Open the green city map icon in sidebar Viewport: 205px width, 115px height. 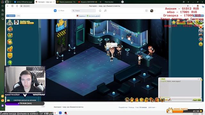10,35
